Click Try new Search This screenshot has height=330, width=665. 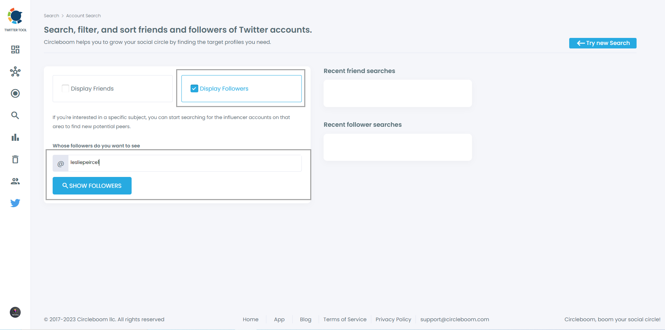[603, 43]
